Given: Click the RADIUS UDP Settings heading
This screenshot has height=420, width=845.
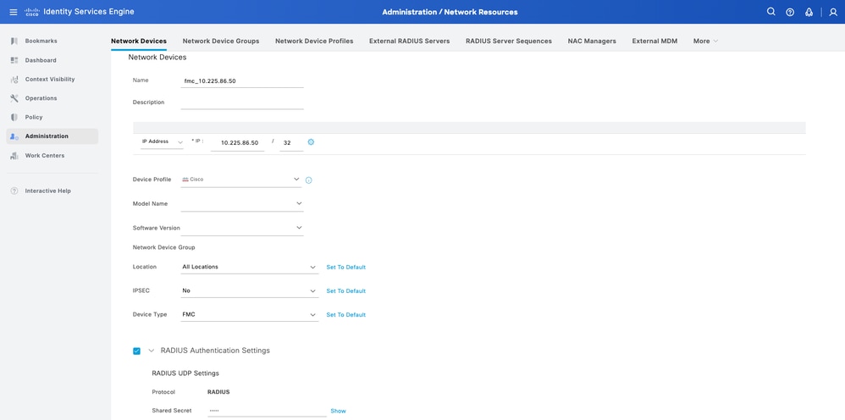Looking at the screenshot, I should point(185,373).
